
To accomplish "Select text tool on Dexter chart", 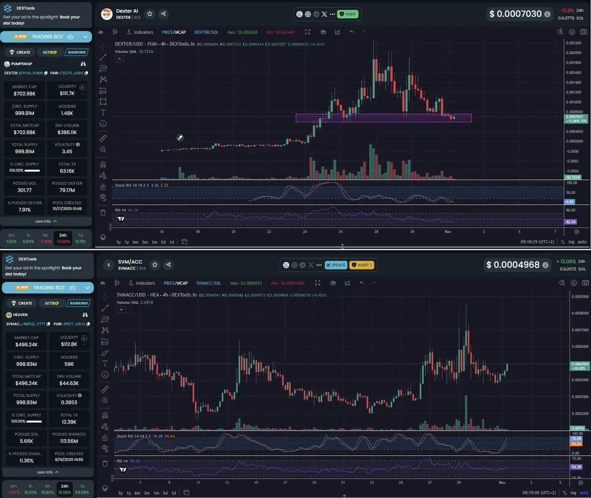I will tap(103, 112).
